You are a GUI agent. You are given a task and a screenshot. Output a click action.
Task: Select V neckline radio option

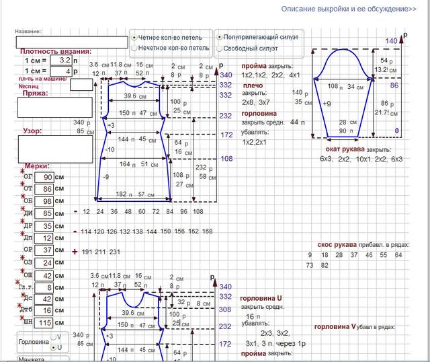54,337
